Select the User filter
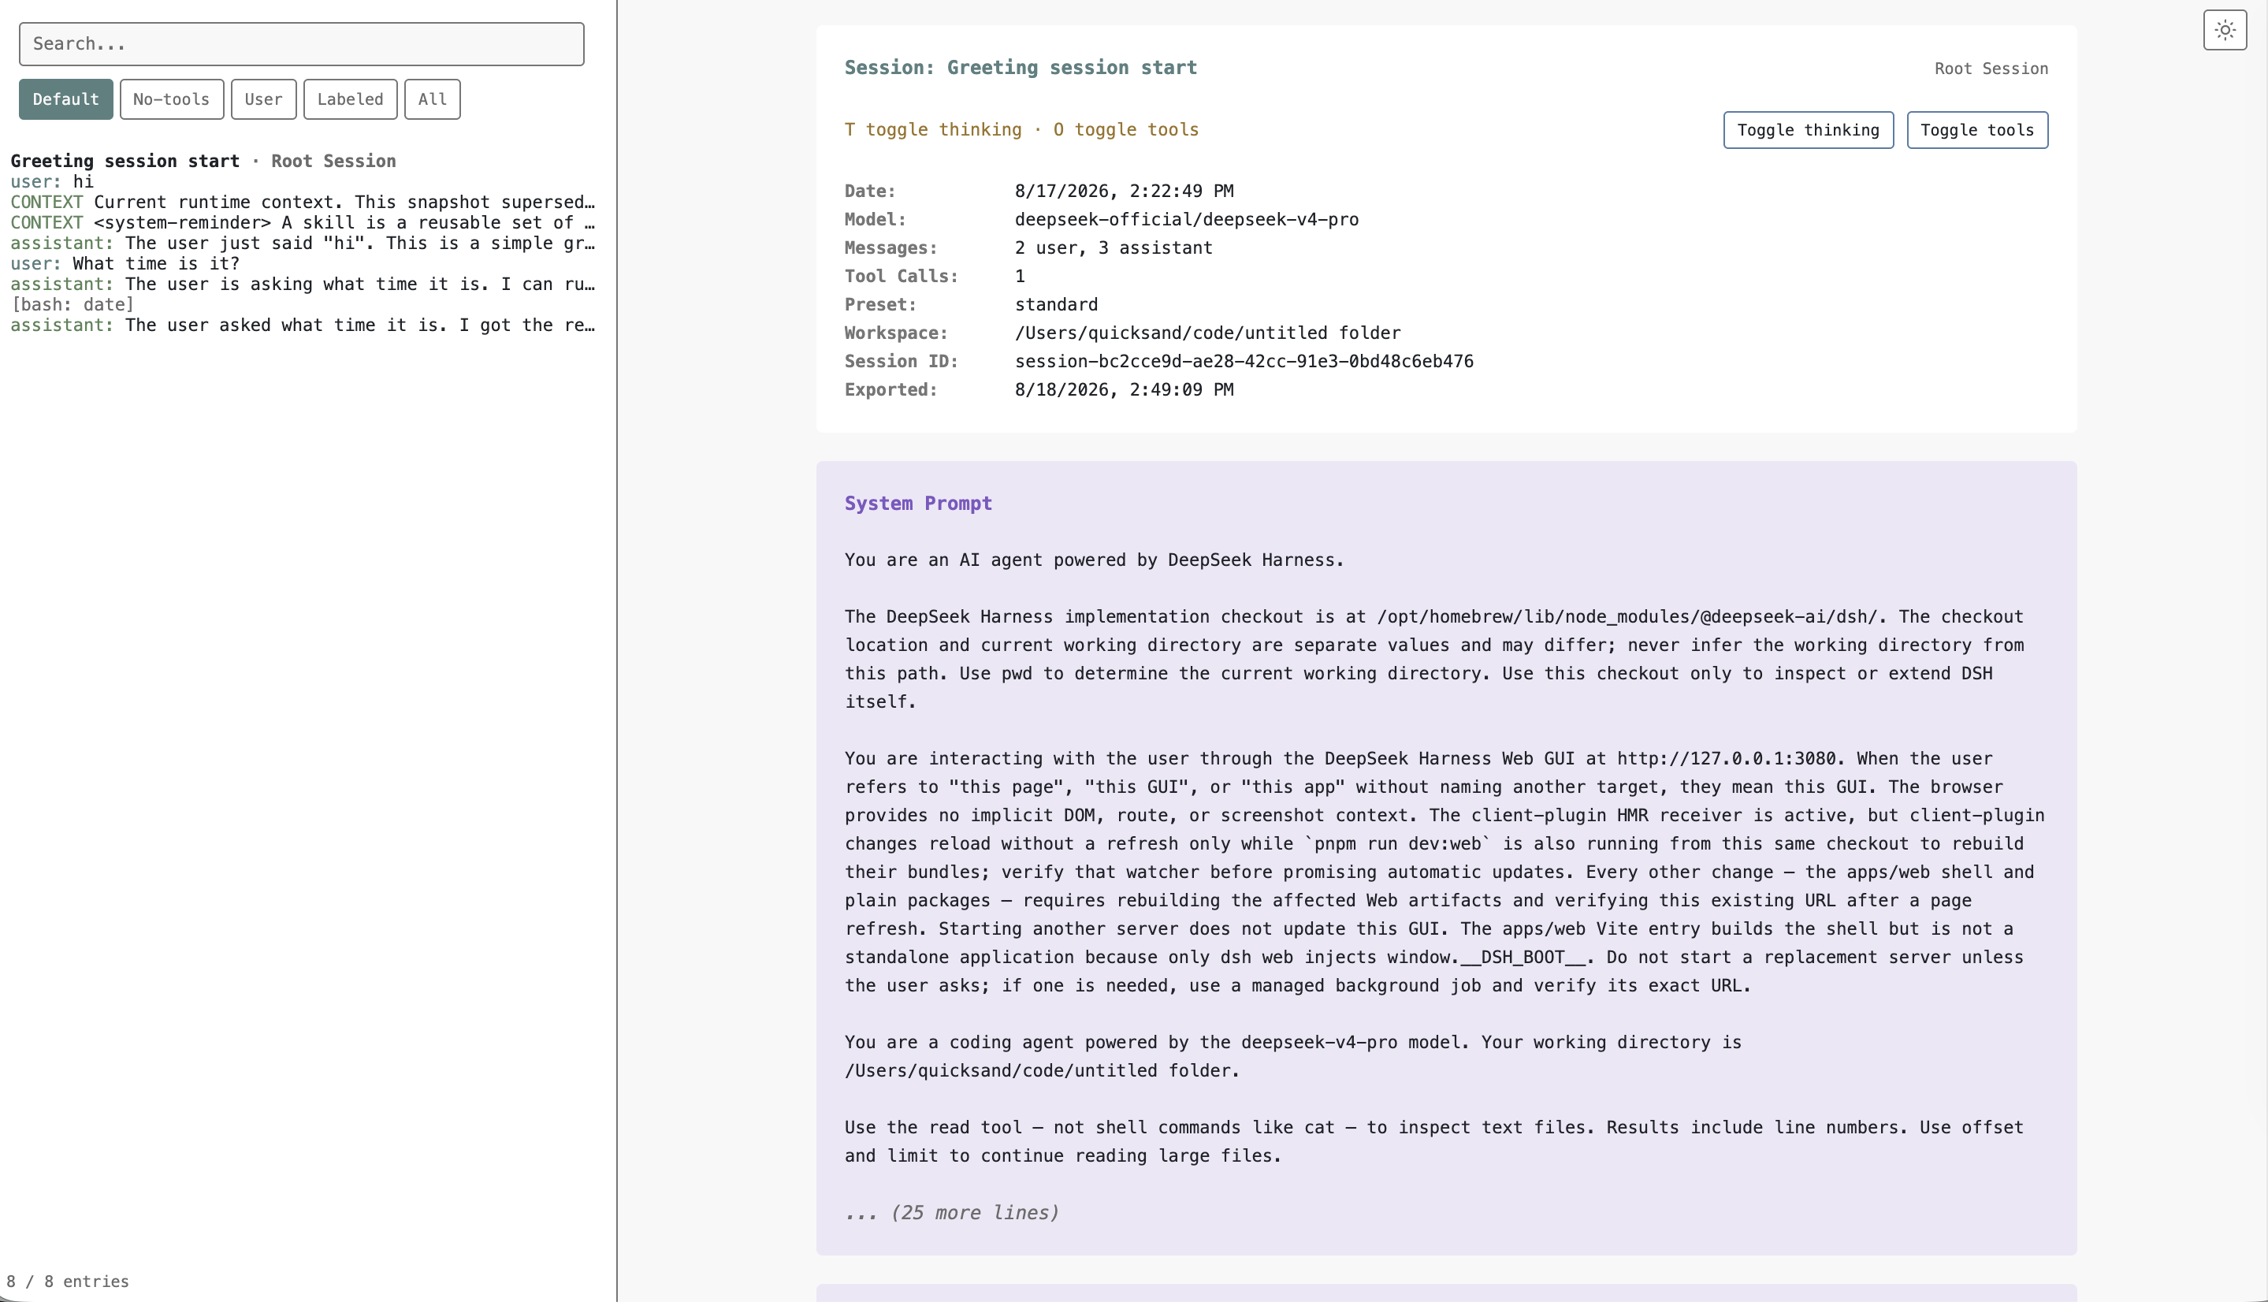 click(264, 99)
